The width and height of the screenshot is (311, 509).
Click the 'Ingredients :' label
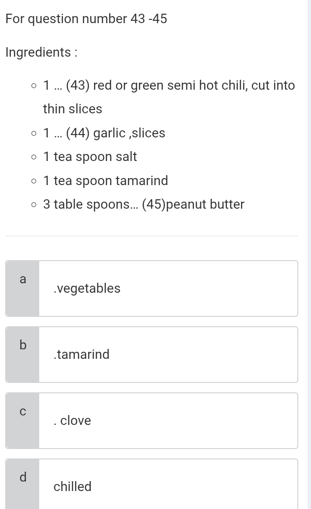[42, 52]
